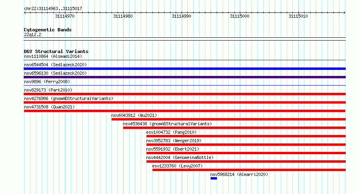357x194 pixels.
Task: Click the red nsv6043912 variant bar
Action: pos(229,119)
